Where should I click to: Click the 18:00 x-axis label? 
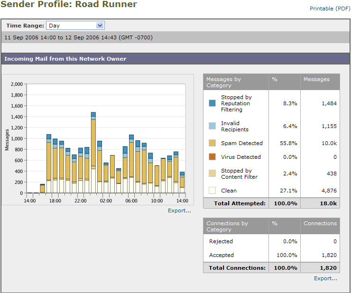click(x=55, y=201)
